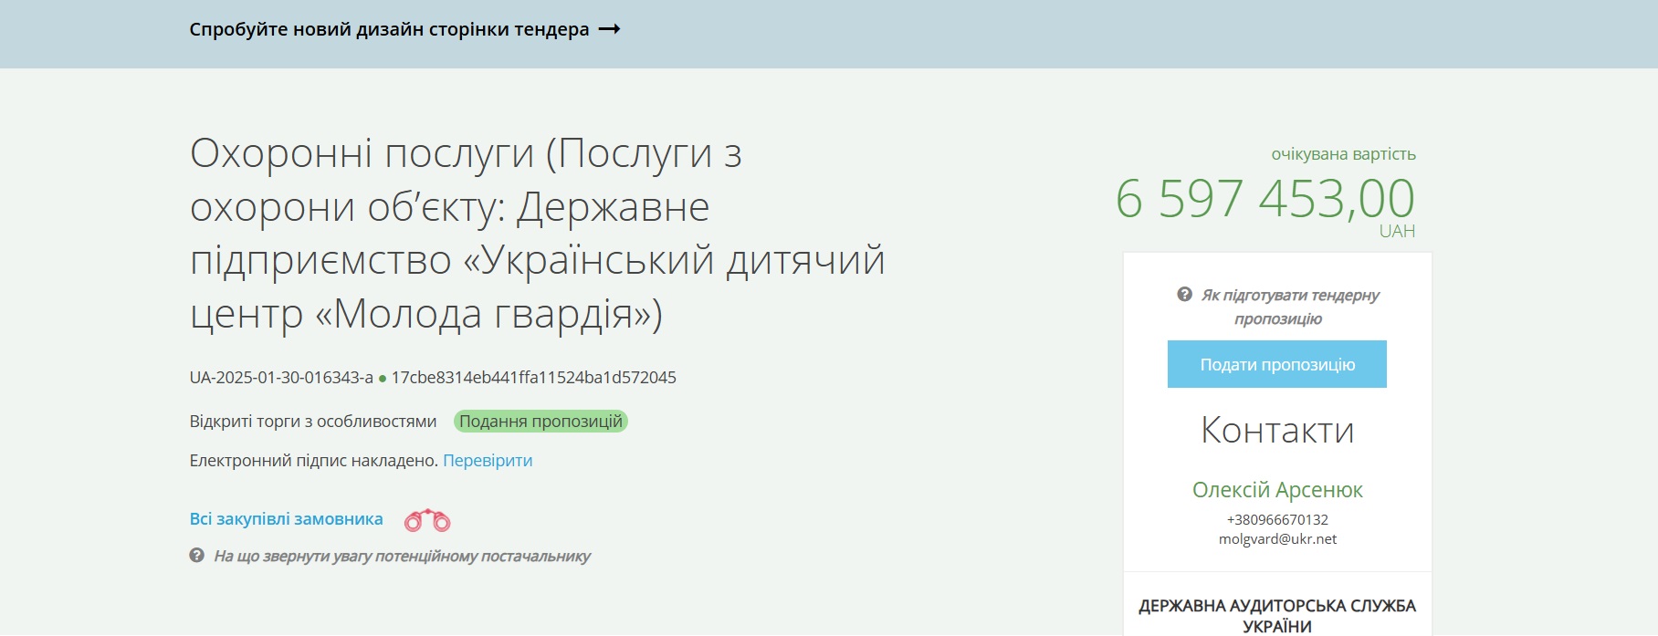Click expected value 6 597 453,00 amount
The height and width of the screenshot is (636, 1658).
1264,199
